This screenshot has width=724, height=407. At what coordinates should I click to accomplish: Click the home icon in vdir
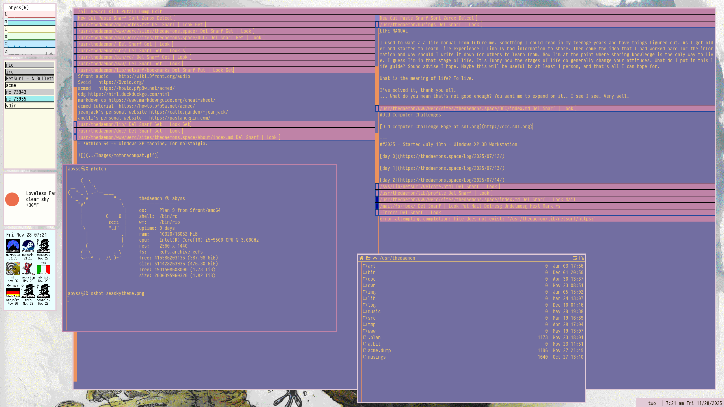361,258
